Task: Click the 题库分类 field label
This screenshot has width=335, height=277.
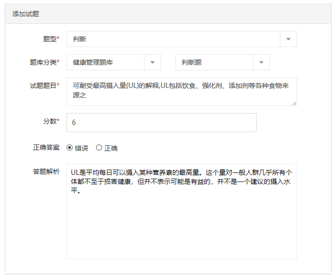Action: pos(45,62)
